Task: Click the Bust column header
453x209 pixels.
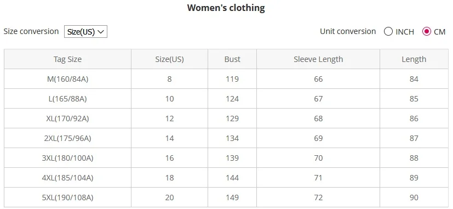Action: point(232,59)
